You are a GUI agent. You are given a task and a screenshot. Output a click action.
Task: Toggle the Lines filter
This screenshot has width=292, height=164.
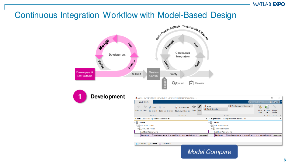pyautogui.click(x=207, y=106)
